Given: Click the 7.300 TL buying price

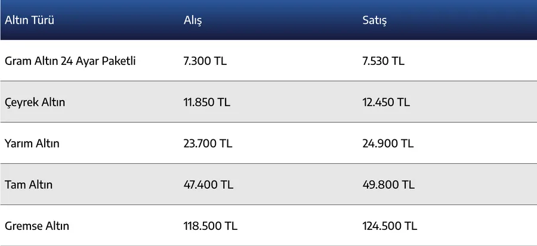Looking at the screenshot, I should point(205,61).
